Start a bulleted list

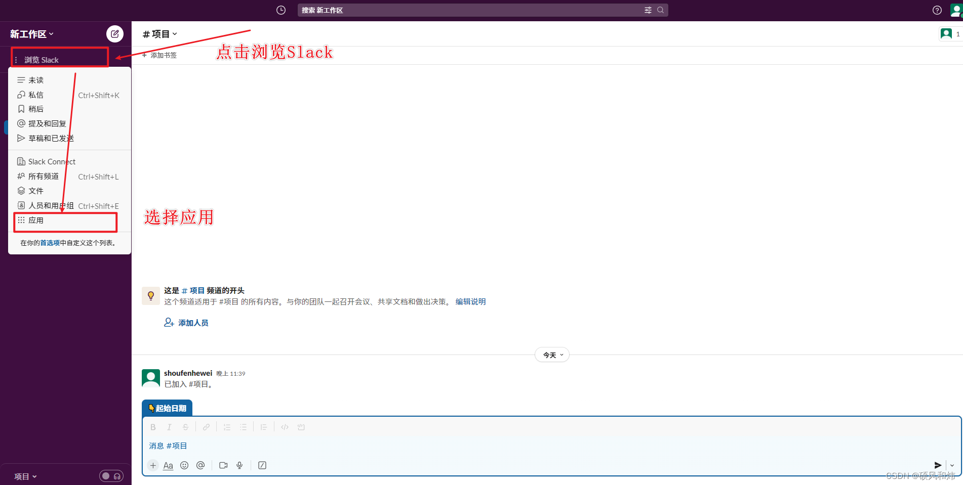[x=243, y=427]
